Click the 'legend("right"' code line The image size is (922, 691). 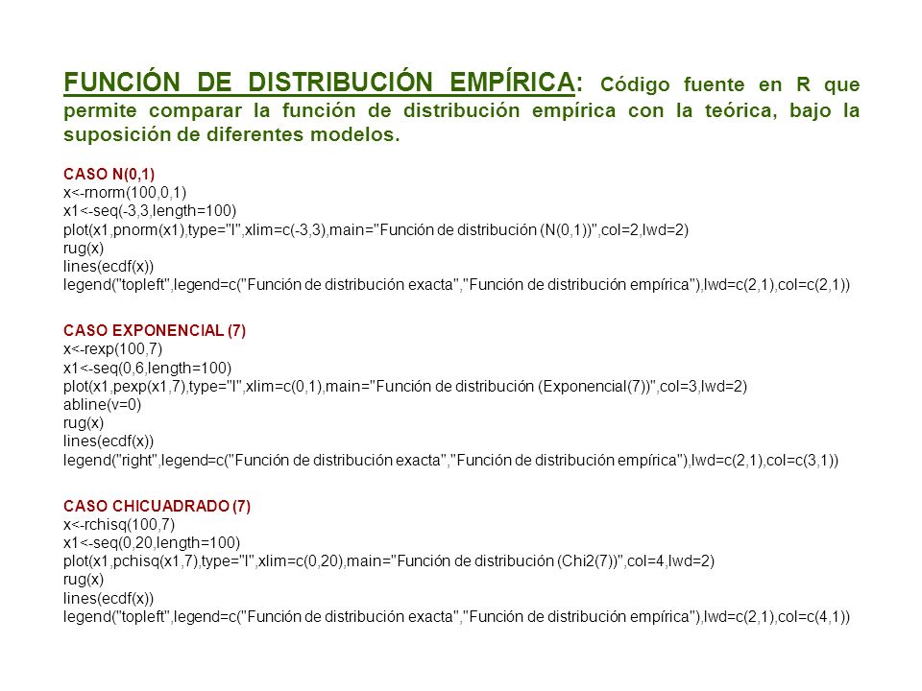click(451, 460)
